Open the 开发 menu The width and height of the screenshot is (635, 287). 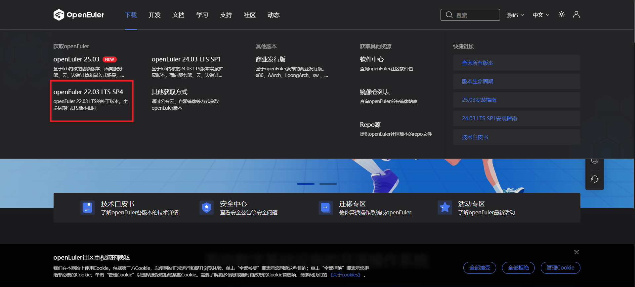point(154,15)
